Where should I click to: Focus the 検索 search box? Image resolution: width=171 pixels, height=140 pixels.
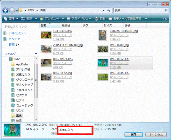tap(139, 10)
